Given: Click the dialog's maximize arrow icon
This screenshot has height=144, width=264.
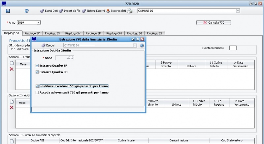Looking at the screenshot, I should 138,39.
